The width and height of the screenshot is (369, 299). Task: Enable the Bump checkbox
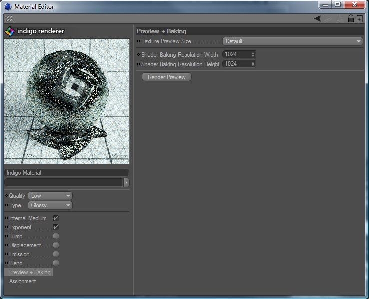click(56, 236)
